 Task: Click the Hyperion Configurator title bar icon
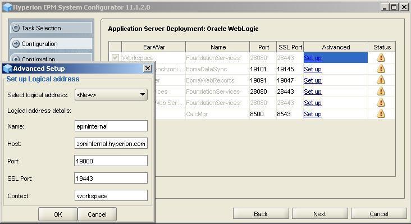click(8, 7)
